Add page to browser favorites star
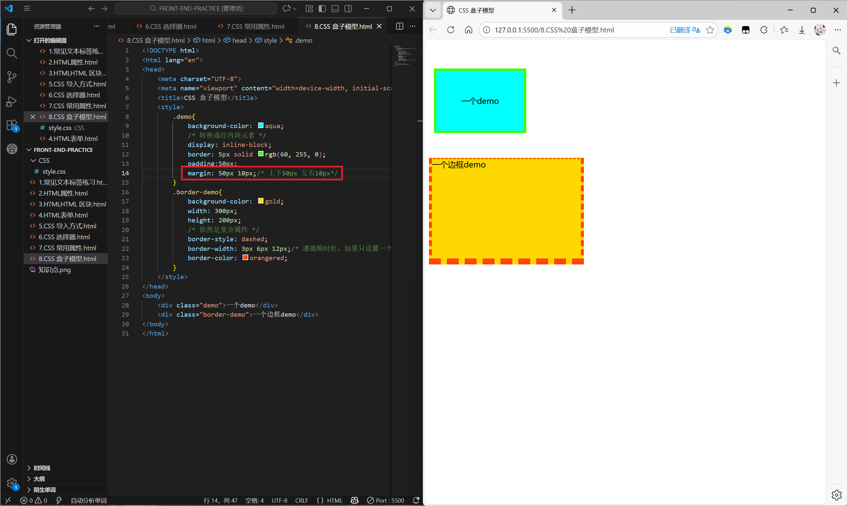This screenshot has height=506, width=847. [x=710, y=30]
